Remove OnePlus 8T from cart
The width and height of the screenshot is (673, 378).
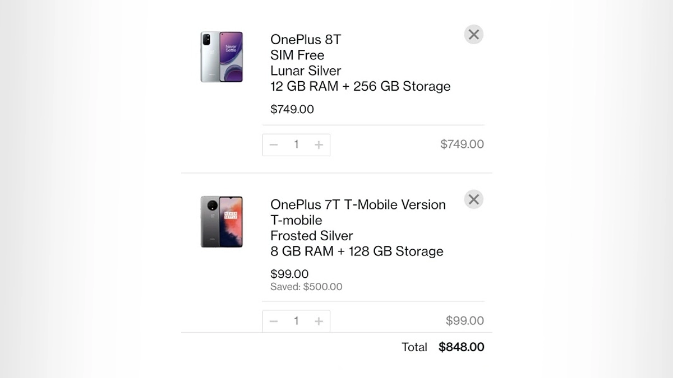point(473,35)
